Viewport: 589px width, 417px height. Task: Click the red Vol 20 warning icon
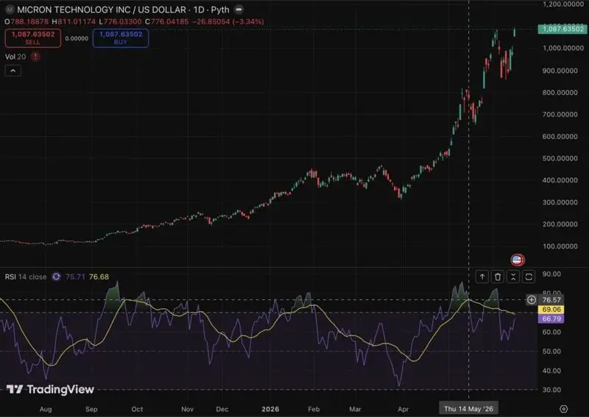click(35, 57)
